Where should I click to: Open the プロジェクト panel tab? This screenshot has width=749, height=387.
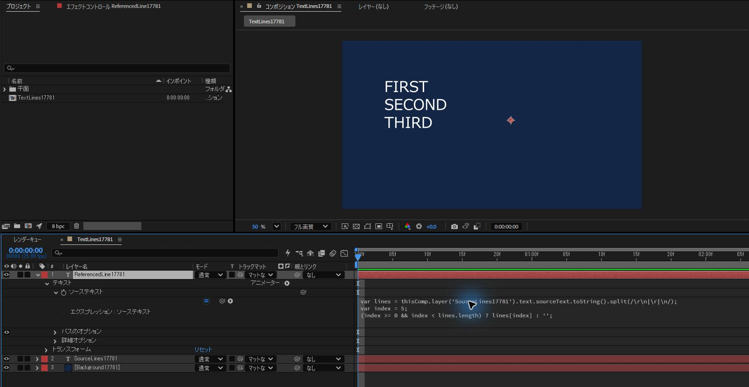click(18, 7)
